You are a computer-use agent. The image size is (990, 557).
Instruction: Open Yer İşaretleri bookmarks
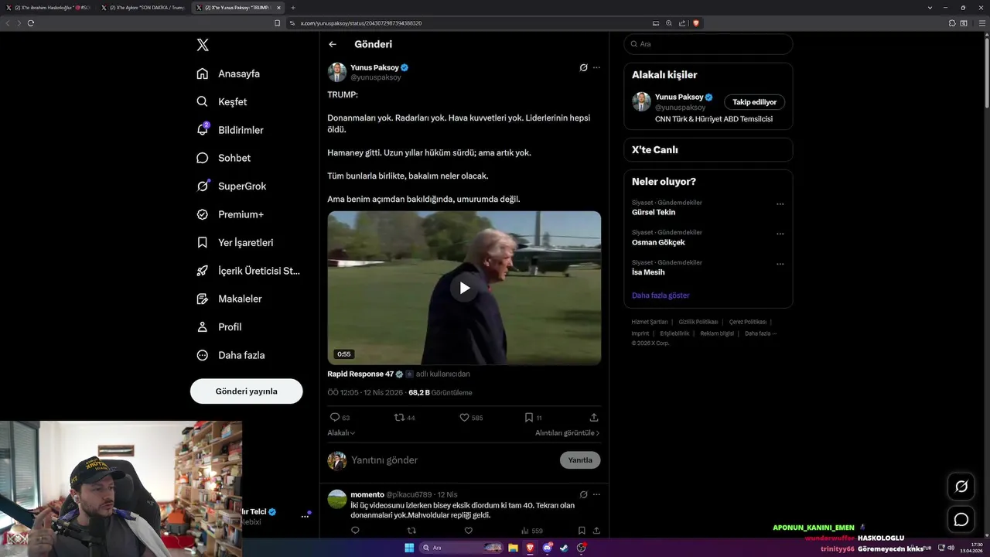234,242
